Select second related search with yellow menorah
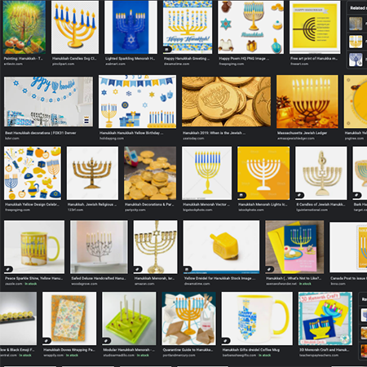 click(x=356, y=42)
